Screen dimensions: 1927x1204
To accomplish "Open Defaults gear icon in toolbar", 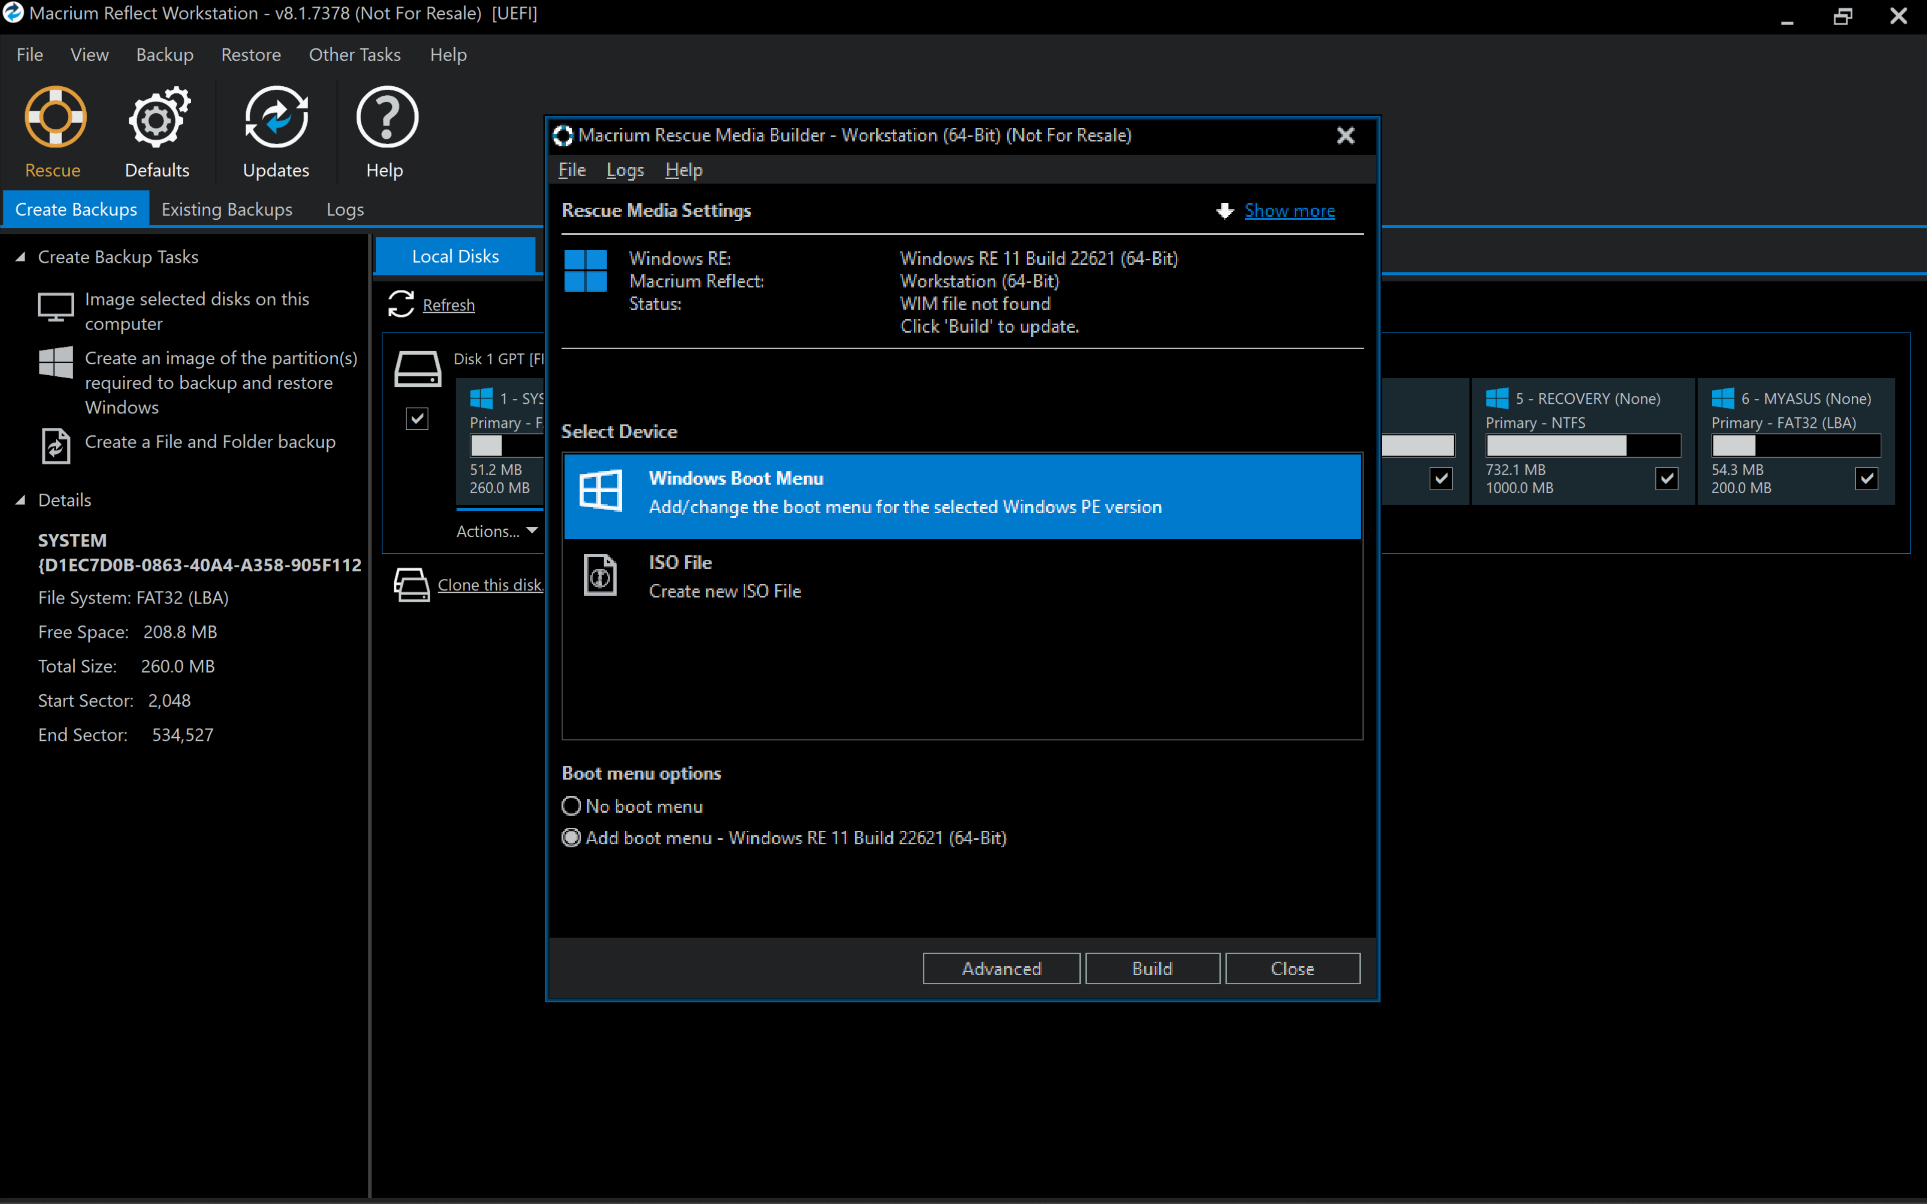I will 157,118.
